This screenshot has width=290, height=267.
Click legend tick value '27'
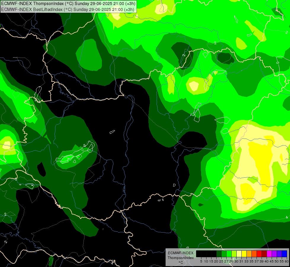[x=227, y=261]
